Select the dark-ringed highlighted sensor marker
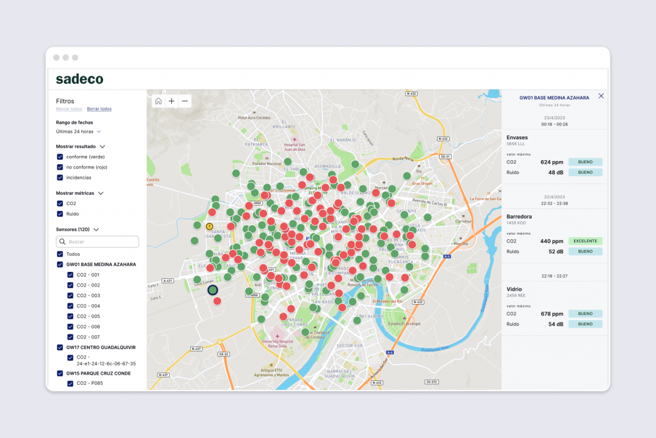The width and height of the screenshot is (656, 438). click(x=214, y=290)
